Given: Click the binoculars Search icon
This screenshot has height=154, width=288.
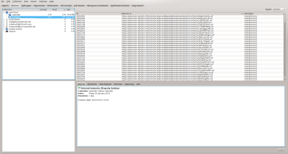Looking at the screenshot, I should [7, 31].
